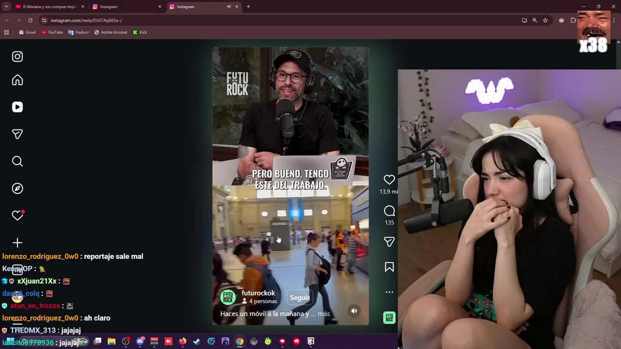Open site information icon in address bar
Image resolution: width=621 pixels, height=349 pixels.
pyautogui.click(x=44, y=20)
